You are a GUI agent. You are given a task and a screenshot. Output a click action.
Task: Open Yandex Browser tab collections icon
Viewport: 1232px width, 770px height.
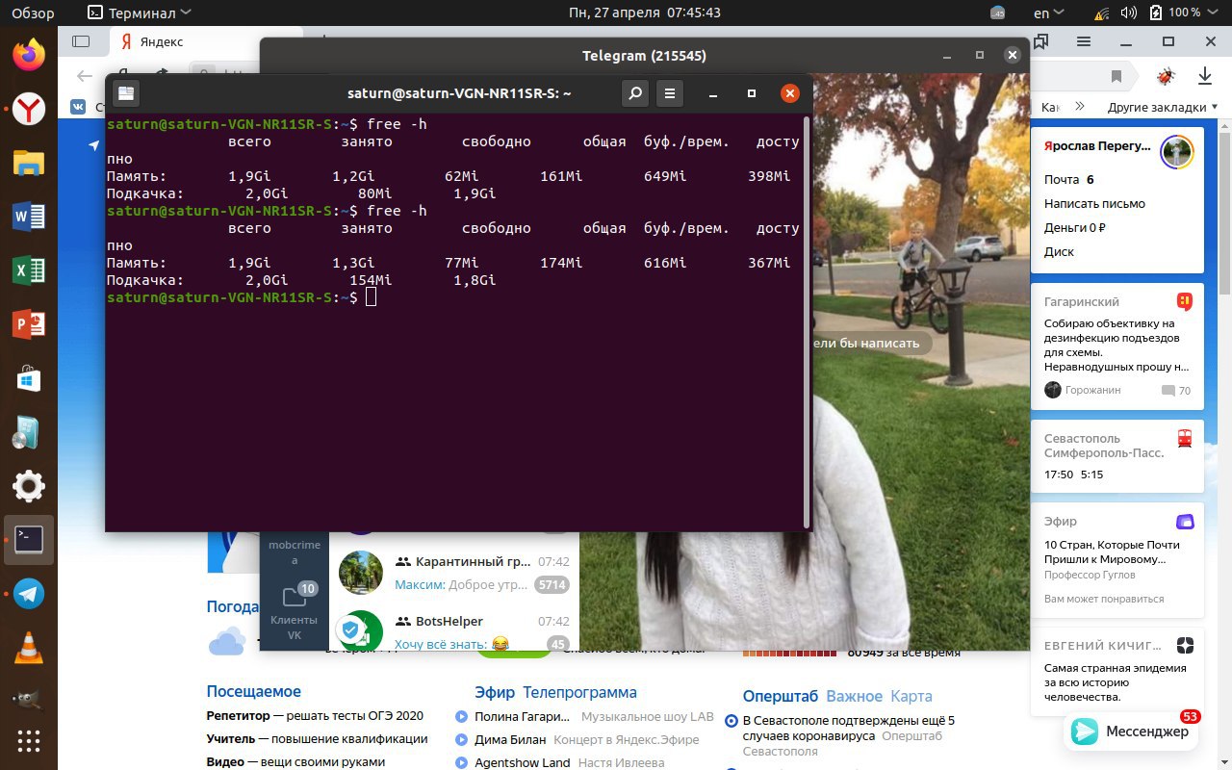pos(1041,41)
